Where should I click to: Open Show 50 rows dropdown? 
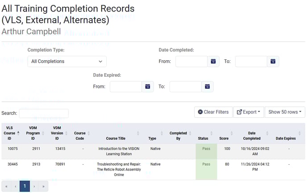tap(285, 112)
